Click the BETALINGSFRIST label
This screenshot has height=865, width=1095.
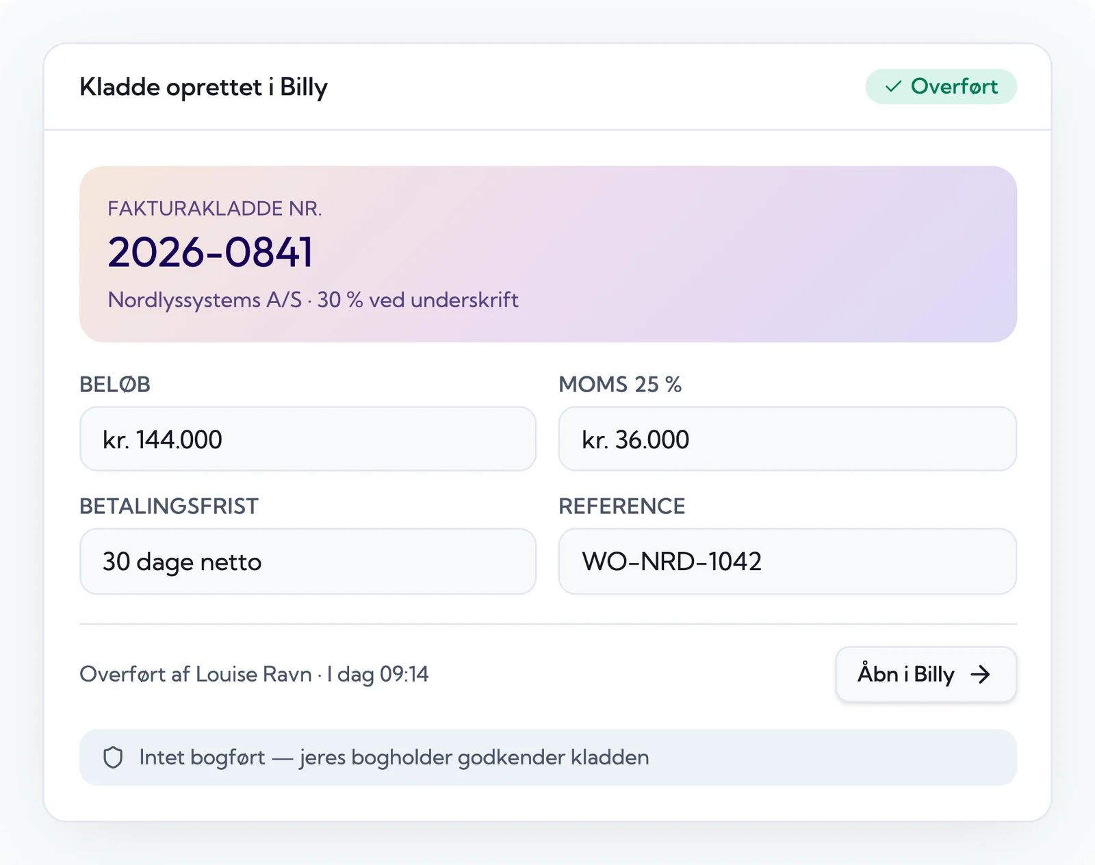[169, 506]
